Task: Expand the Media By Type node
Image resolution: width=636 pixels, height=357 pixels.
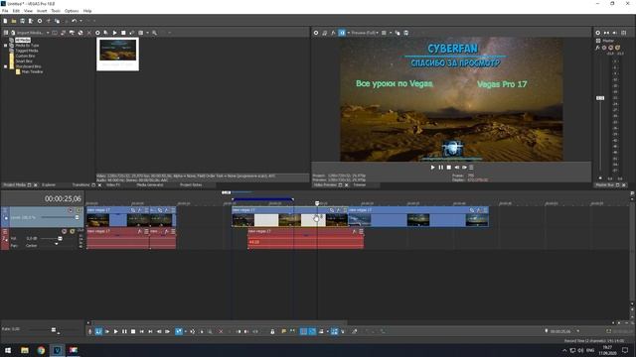Action: point(5,46)
